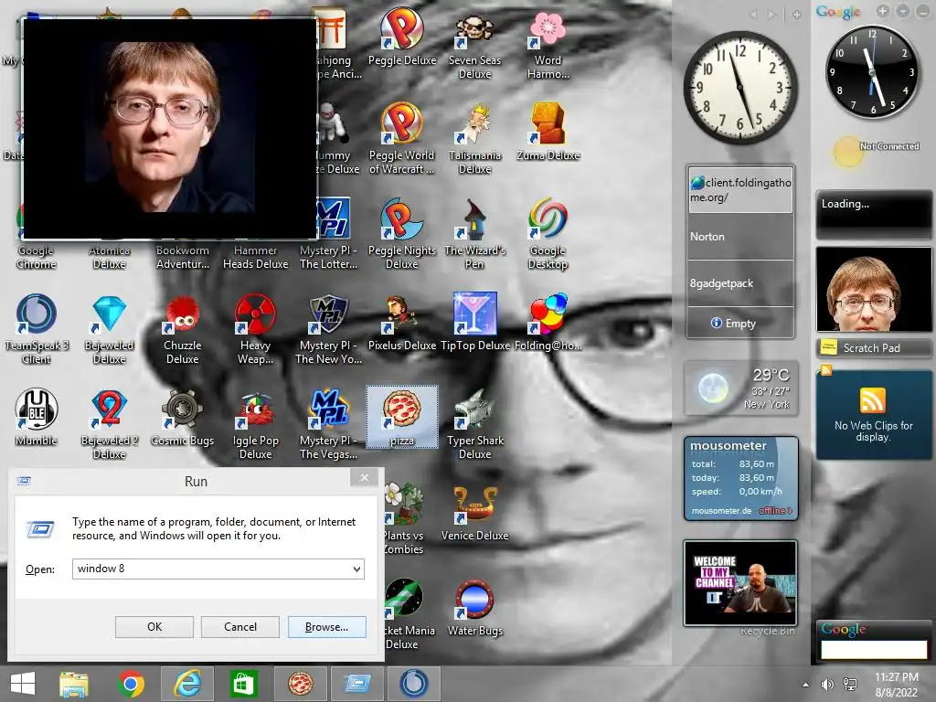
Task: Launch Peggle World of Warcraft shortcut
Action: tap(402, 139)
